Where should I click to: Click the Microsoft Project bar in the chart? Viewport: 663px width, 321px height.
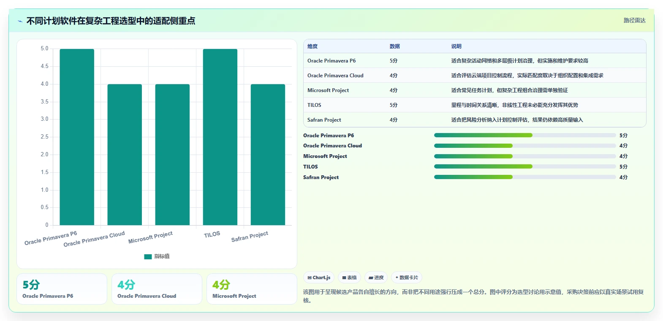[172, 155]
